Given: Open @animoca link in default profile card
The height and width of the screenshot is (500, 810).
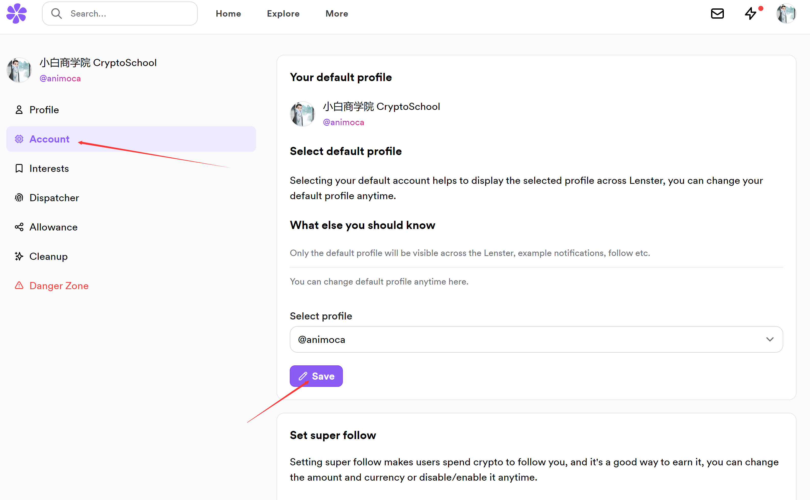Looking at the screenshot, I should 343,122.
